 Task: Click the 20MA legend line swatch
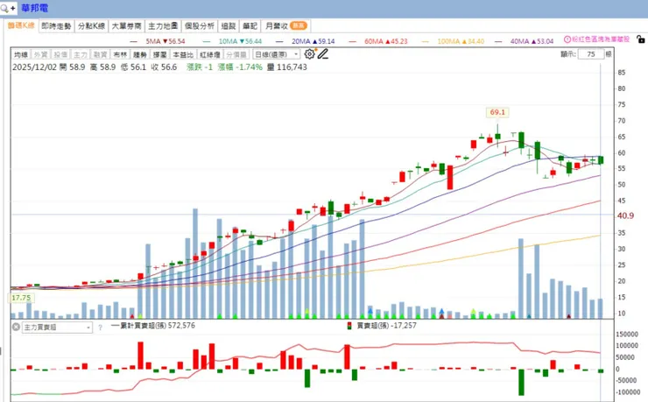click(x=279, y=41)
